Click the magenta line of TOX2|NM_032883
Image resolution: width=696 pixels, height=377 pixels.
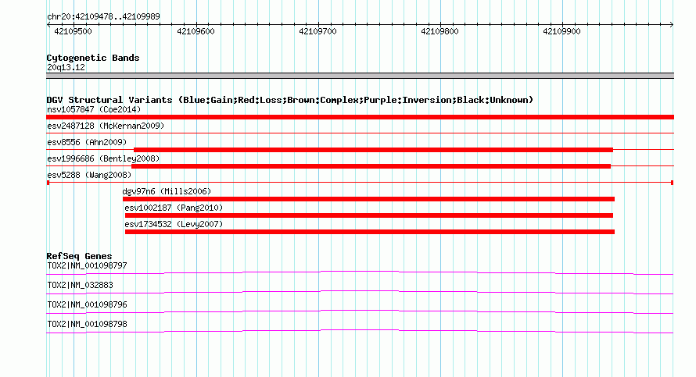pos(360,292)
